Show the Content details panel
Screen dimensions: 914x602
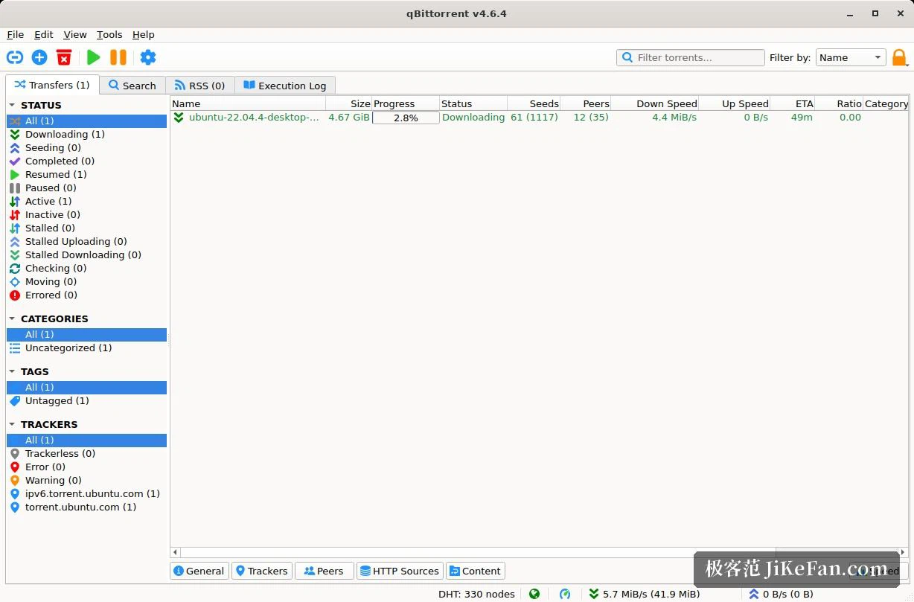coord(475,571)
